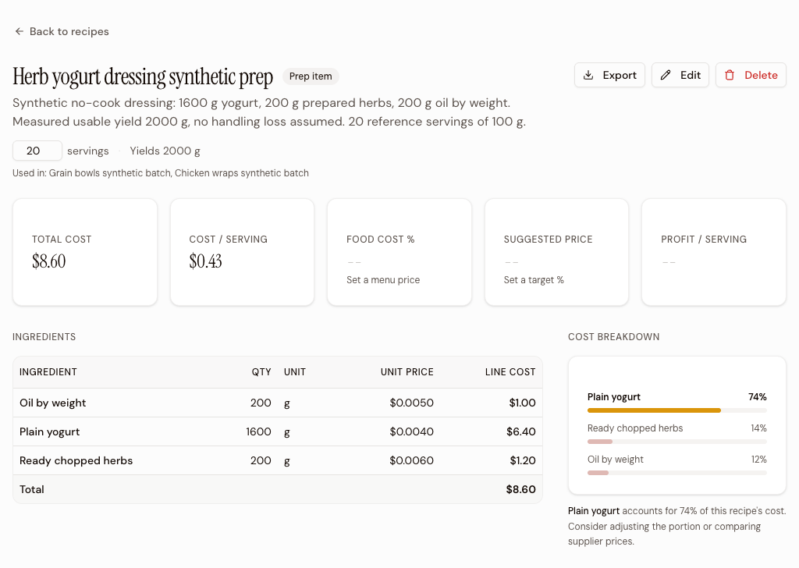
Task: Click the recipe title heading
Action: click(x=143, y=77)
